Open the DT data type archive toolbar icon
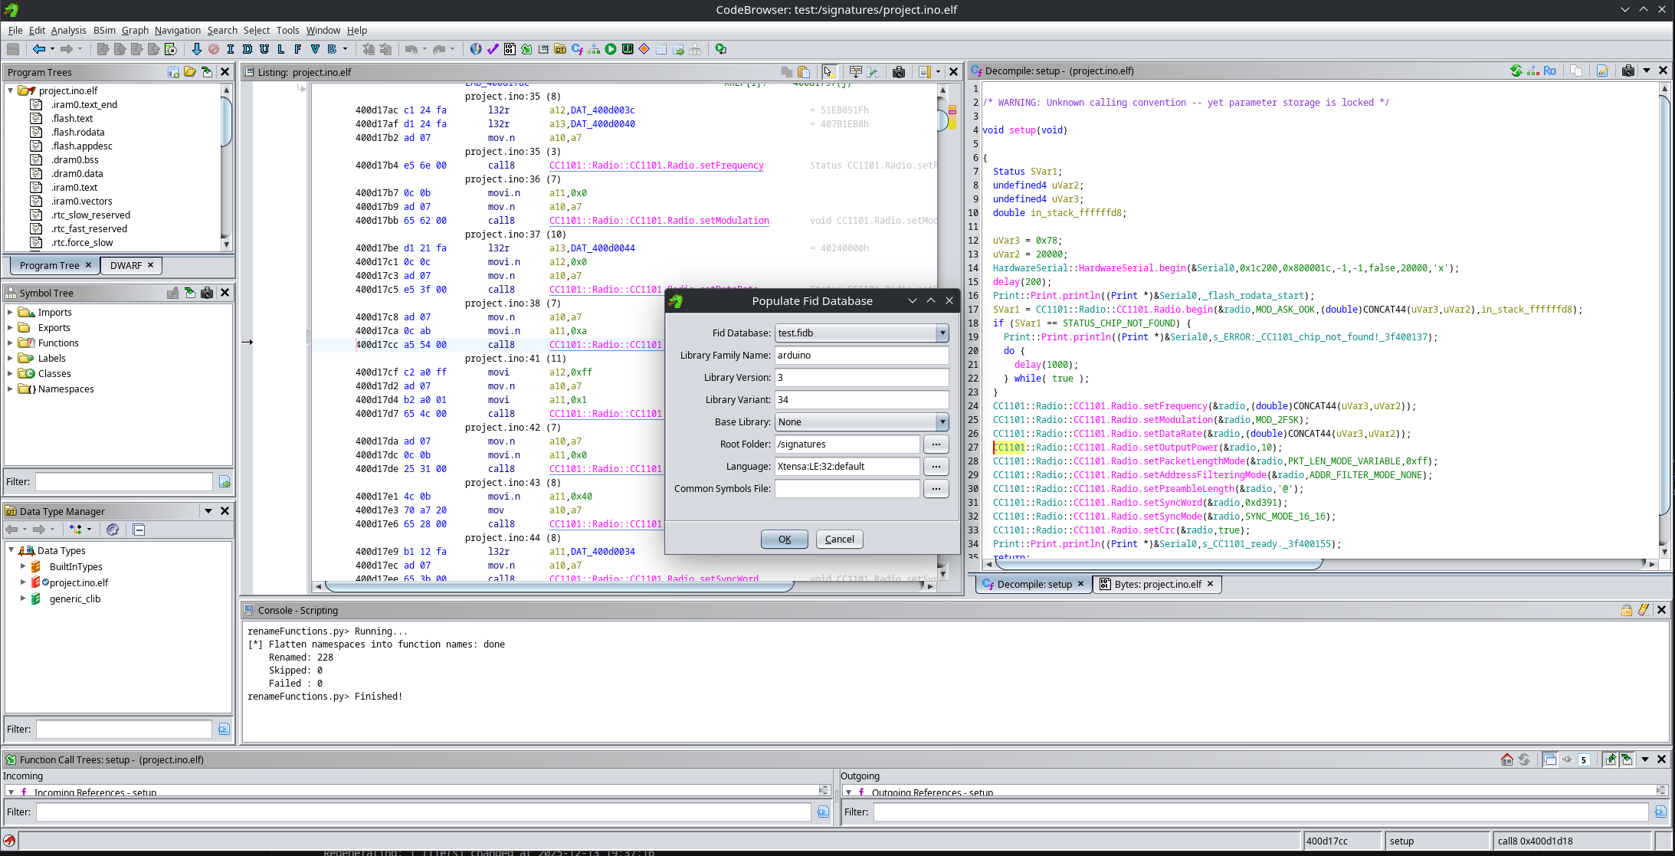1675x856 pixels. [x=560, y=49]
